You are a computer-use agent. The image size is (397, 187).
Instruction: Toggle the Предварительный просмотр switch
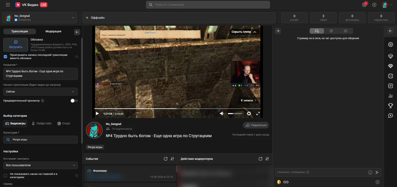pyautogui.click(x=74, y=101)
